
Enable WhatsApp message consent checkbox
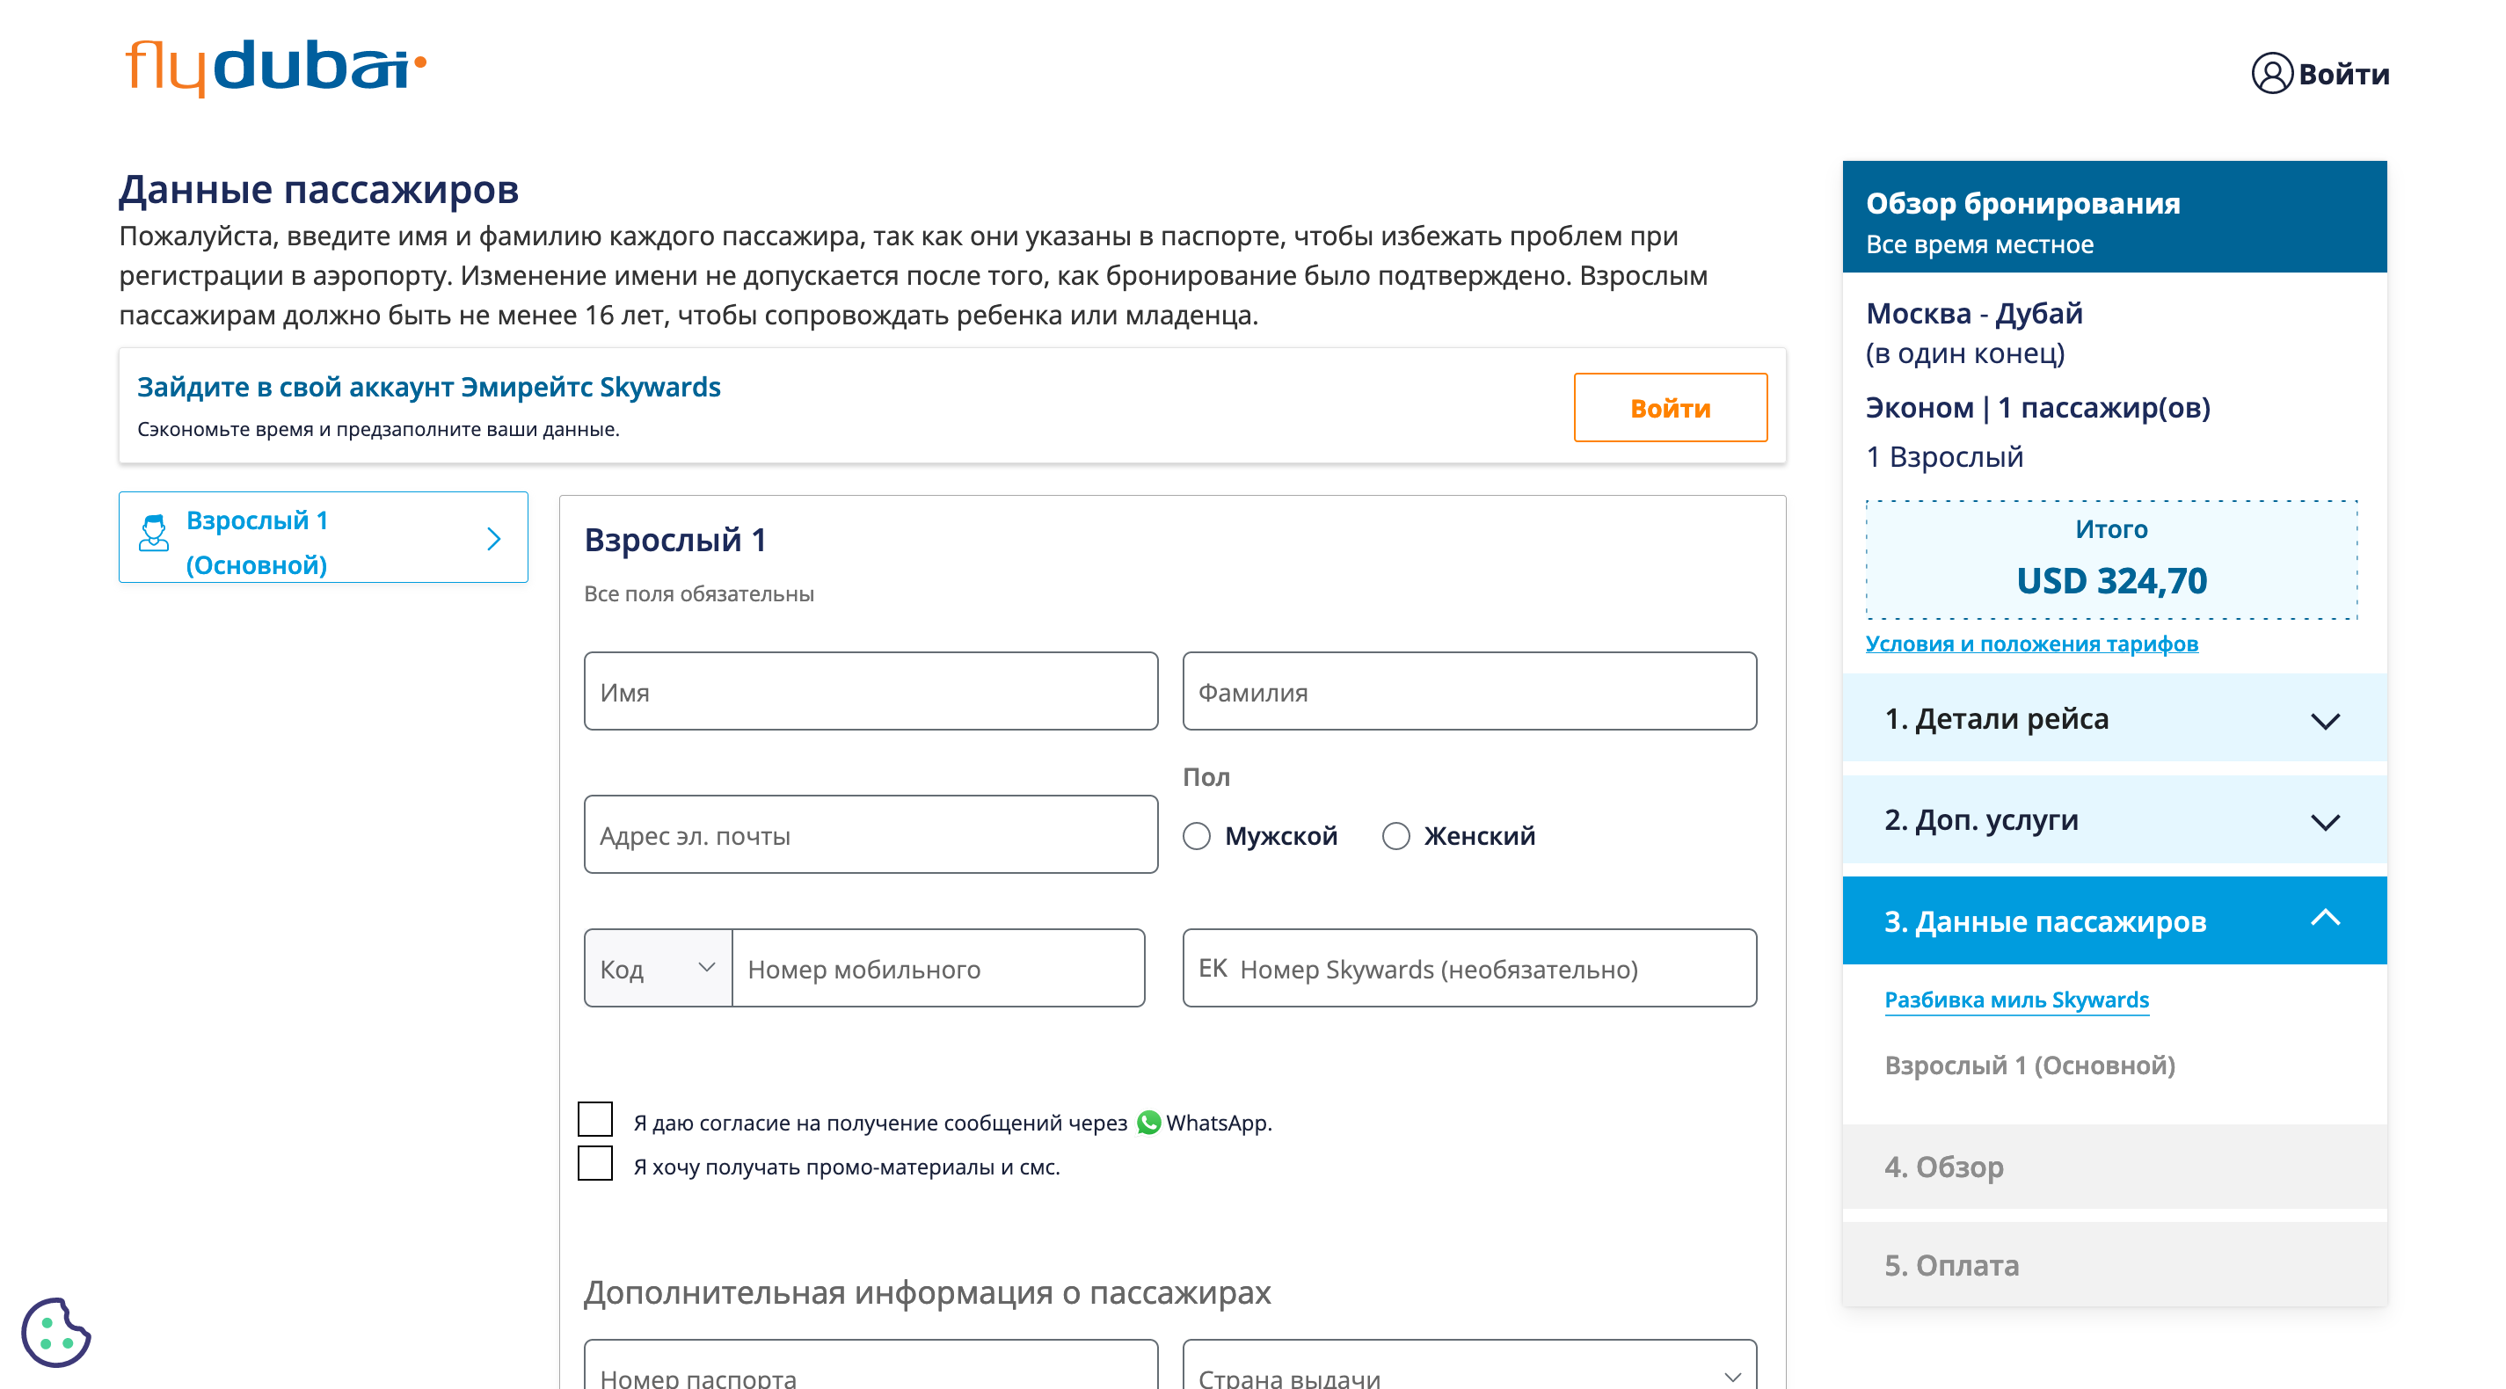595,1120
